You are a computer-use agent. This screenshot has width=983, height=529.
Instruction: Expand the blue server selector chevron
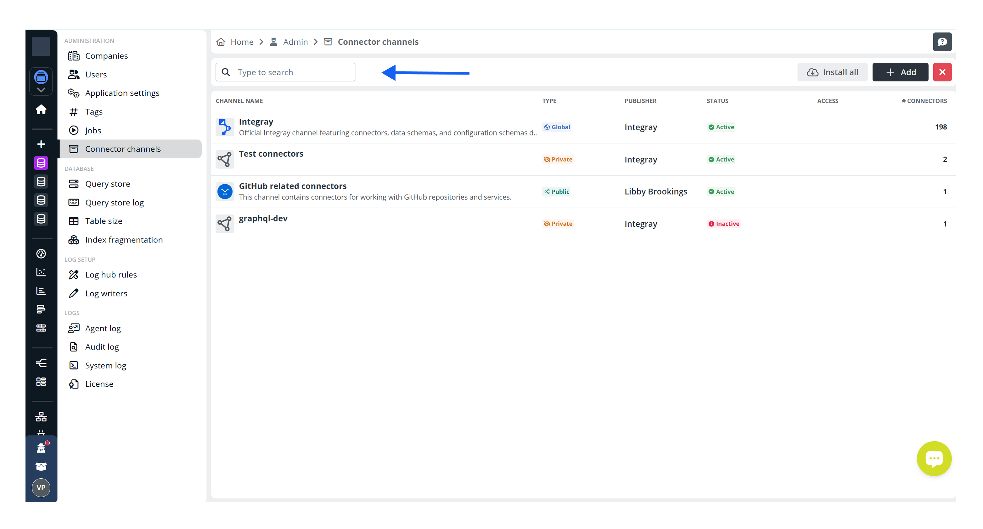point(41,90)
